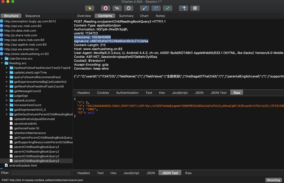Toggle the turtle throttling icon
This screenshot has height=183, width=284.
click(117, 8)
